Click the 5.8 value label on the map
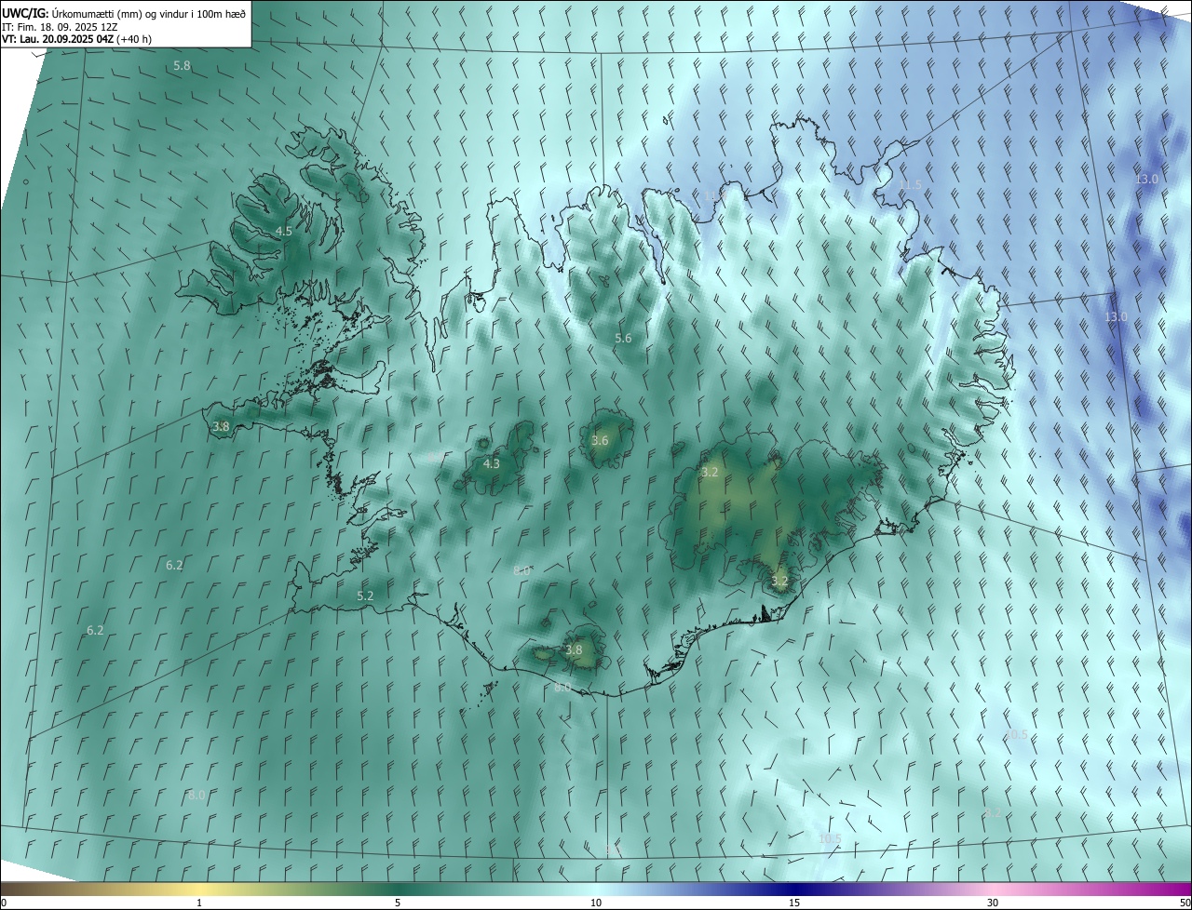The height and width of the screenshot is (910, 1192). 182,66
